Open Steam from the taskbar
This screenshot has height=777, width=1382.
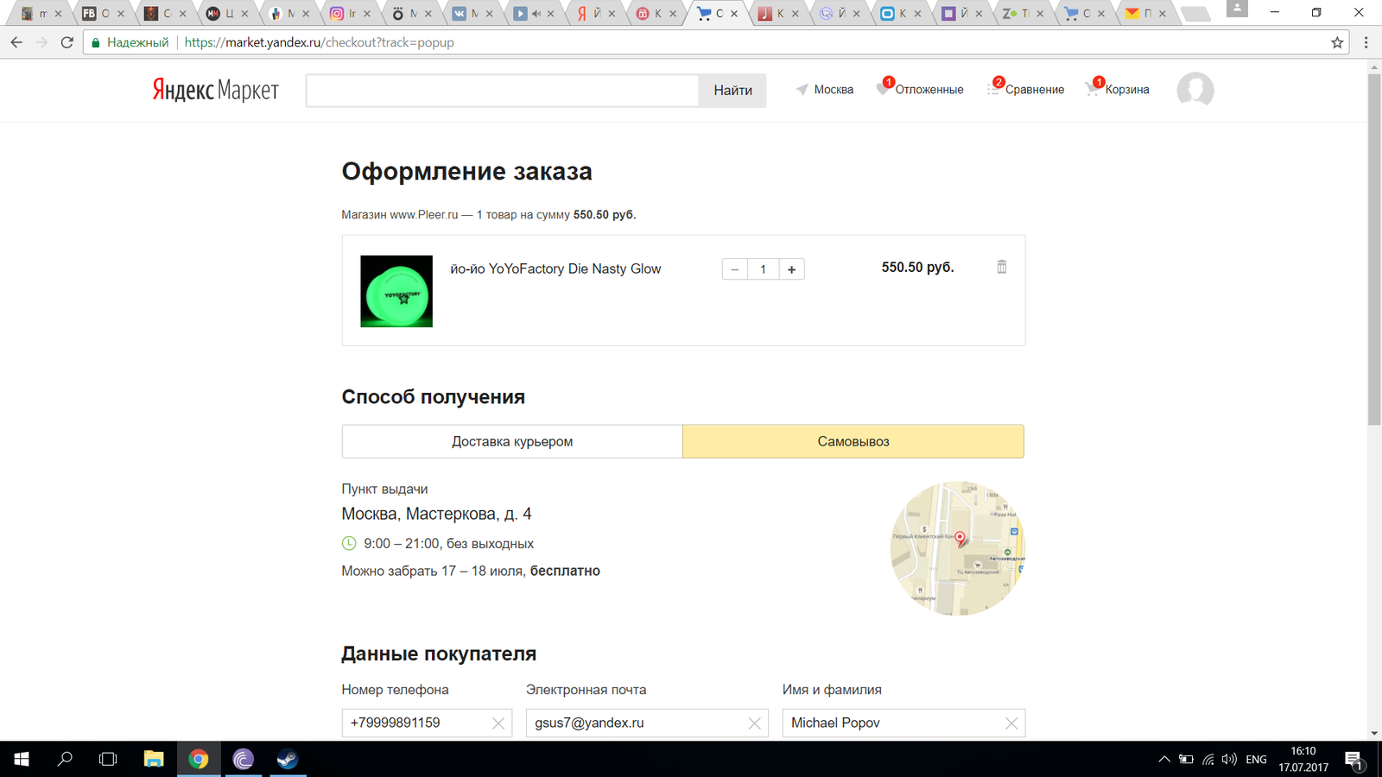click(287, 759)
